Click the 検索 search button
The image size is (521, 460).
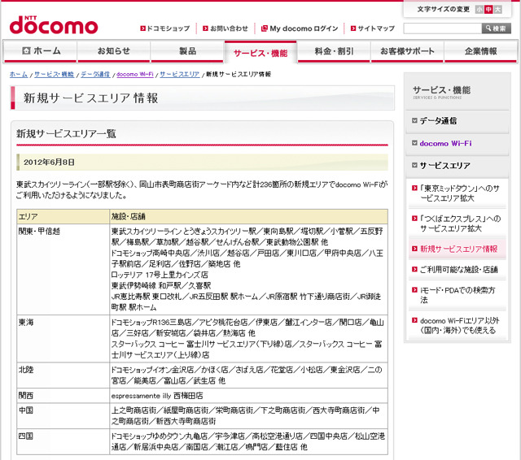pos(497,28)
